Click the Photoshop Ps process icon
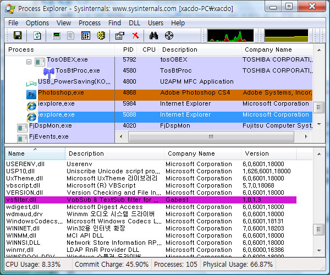This screenshot has width=330, height=275. coord(31,95)
